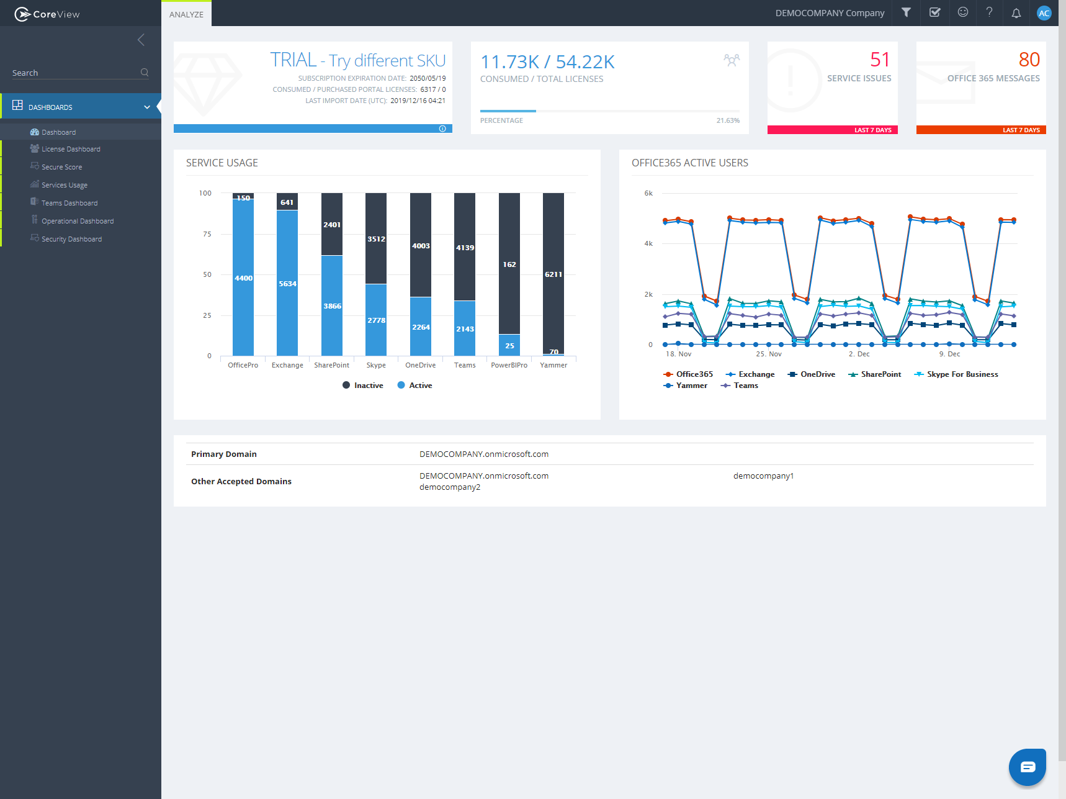Viewport: 1066px width, 799px height.
Task: Click the Dashboards grid icon
Action: pos(17,106)
